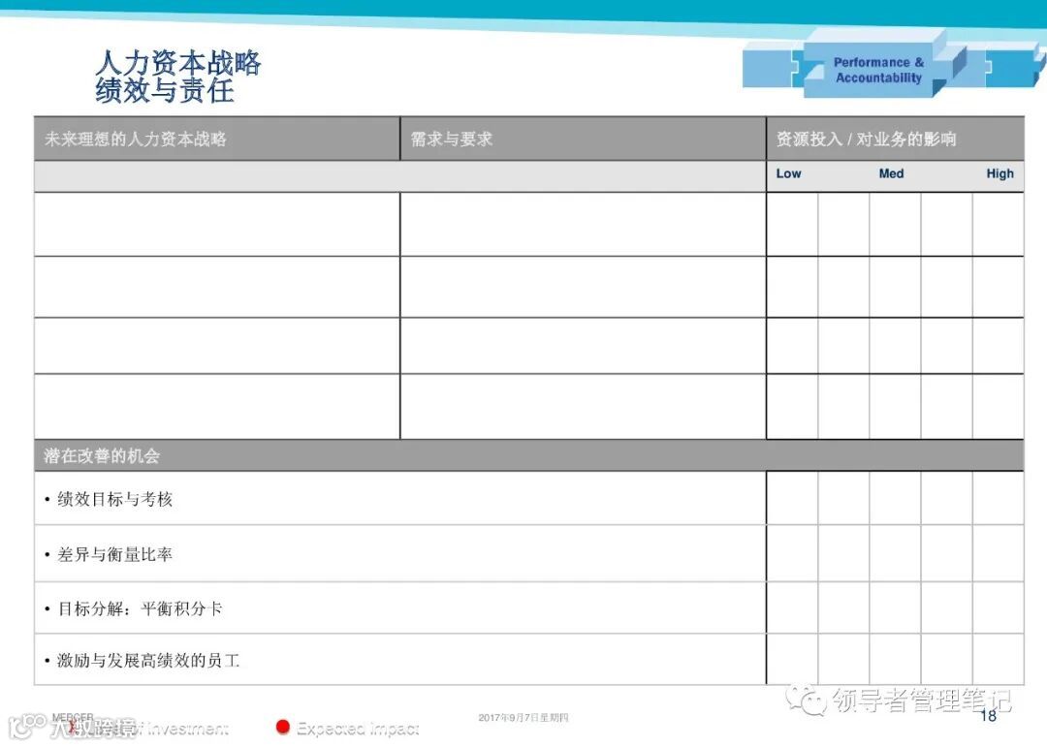Image resolution: width=1047 pixels, height=747 pixels.
Task: Click the footer date 2017年9月7日星期四
Action: pos(523,718)
